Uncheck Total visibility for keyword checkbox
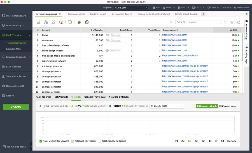The width and height of the screenshot is (252, 153). click(x=41, y=141)
